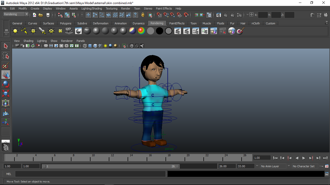330x185 pixels.
Task: Open Render Settings from the status line
Action: coord(239,15)
